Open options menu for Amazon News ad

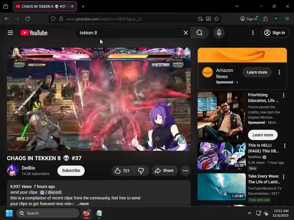279,72
